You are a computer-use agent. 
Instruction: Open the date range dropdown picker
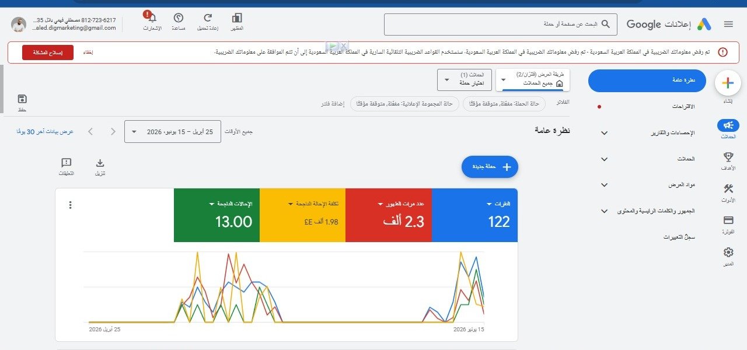point(173,132)
